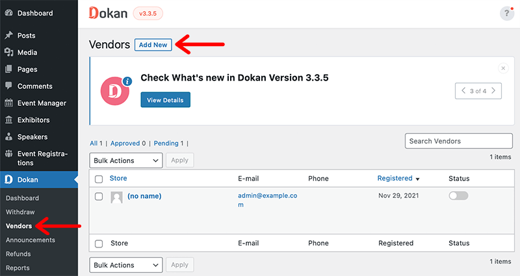
Task: Click the Speakers person icon
Action: [9, 136]
